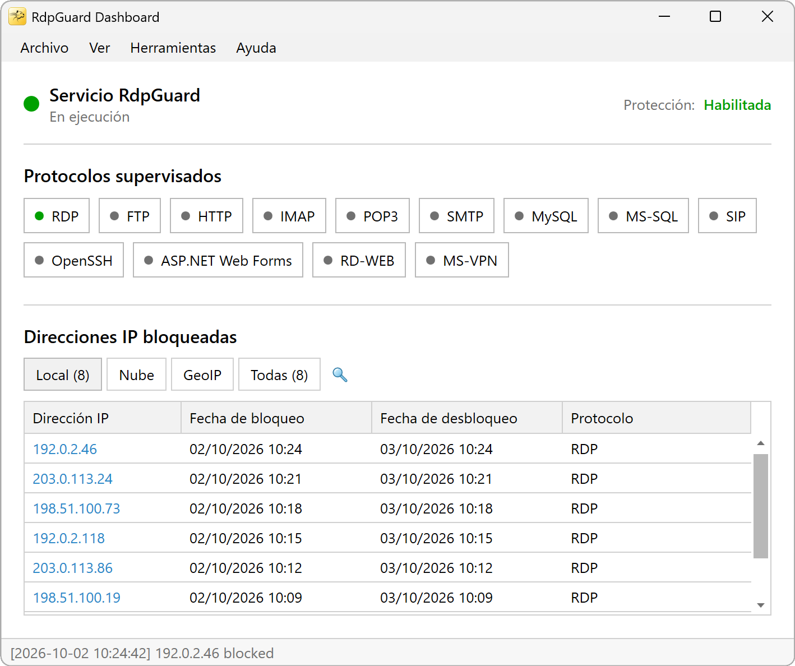
Task: Switch to the GeoIP tab
Action: pyautogui.click(x=202, y=374)
